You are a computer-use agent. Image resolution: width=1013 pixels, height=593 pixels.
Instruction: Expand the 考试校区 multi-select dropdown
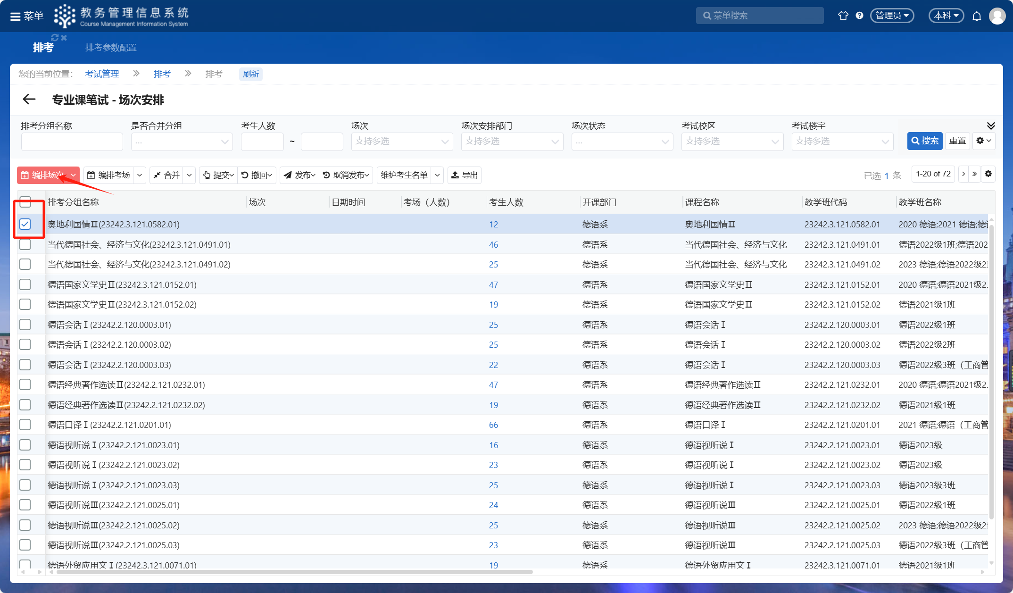click(732, 142)
